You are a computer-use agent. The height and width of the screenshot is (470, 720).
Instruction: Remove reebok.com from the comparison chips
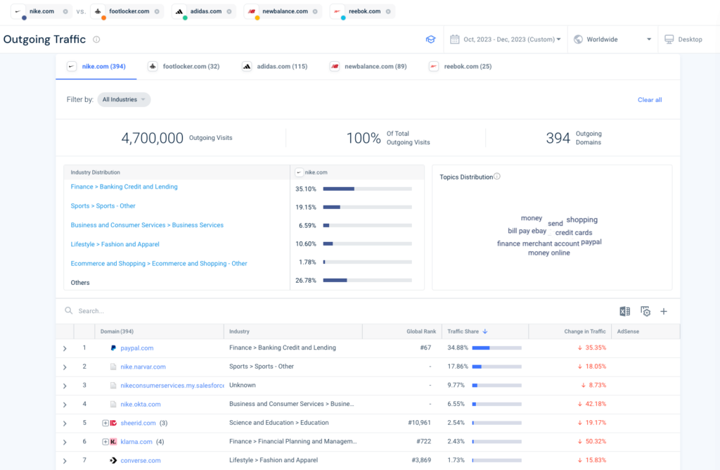pos(387,12)
